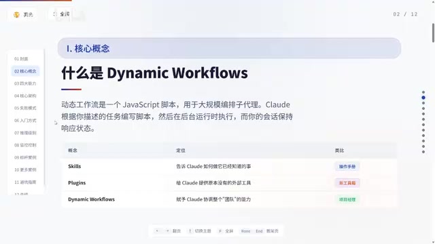The image size is (435, 244).
Task: Click the scrollbar down arrow at bottom right
Action: [x=433, y=242]
